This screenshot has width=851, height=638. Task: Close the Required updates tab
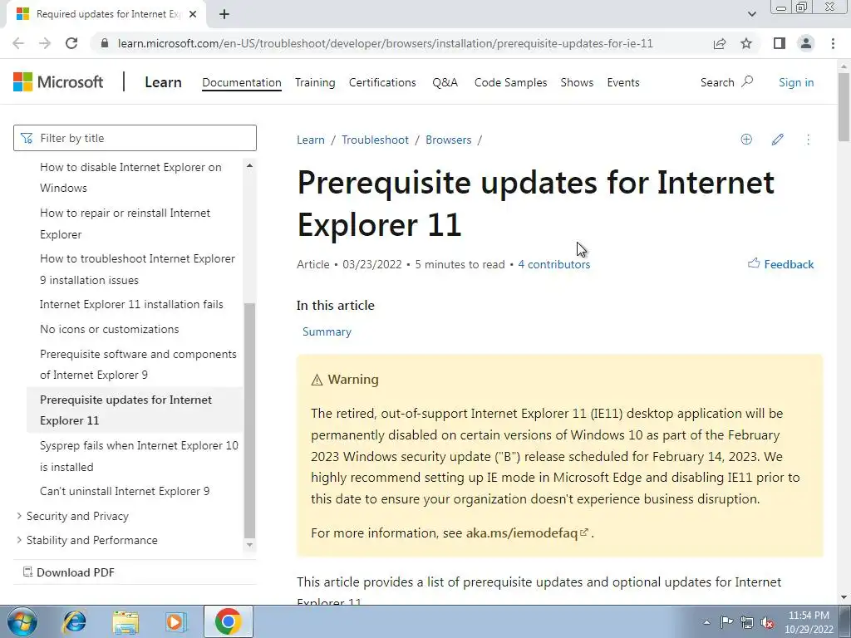(193, 14)
